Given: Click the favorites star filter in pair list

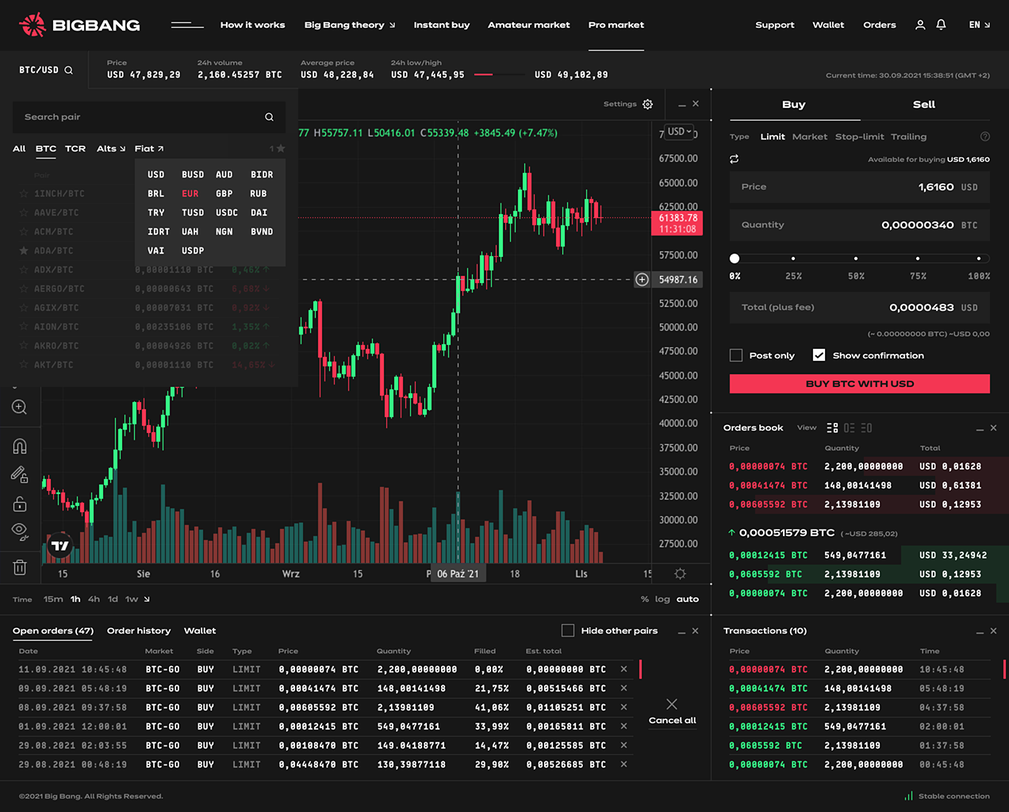Looking at the screenshot, I should [278, 148].
